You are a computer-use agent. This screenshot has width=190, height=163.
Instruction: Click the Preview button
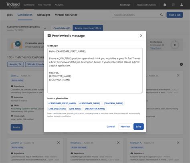tap(125, 127)
